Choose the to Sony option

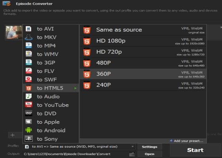tap(51, 139)
